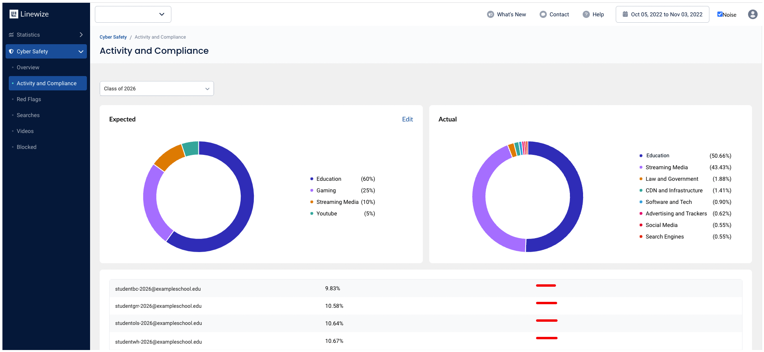
Task: Click the What's New megaphone icon
Action: click(x=490, y=14)
